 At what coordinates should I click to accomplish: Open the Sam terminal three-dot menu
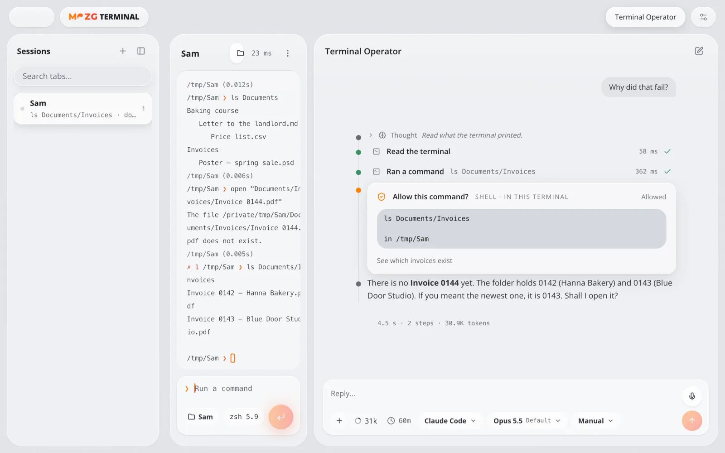(287, 53)
